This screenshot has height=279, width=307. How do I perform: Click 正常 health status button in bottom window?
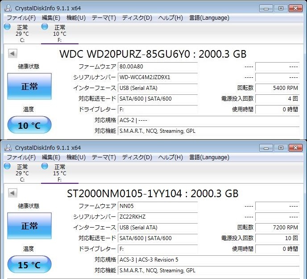[x=29, y=226]
